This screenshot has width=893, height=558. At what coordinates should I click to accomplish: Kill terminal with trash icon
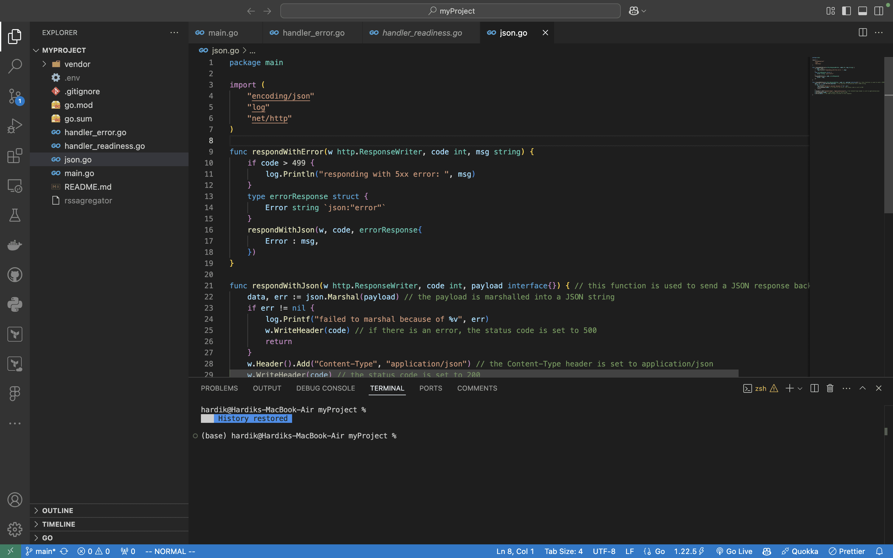pyautogui.click(x=830, y=388)
